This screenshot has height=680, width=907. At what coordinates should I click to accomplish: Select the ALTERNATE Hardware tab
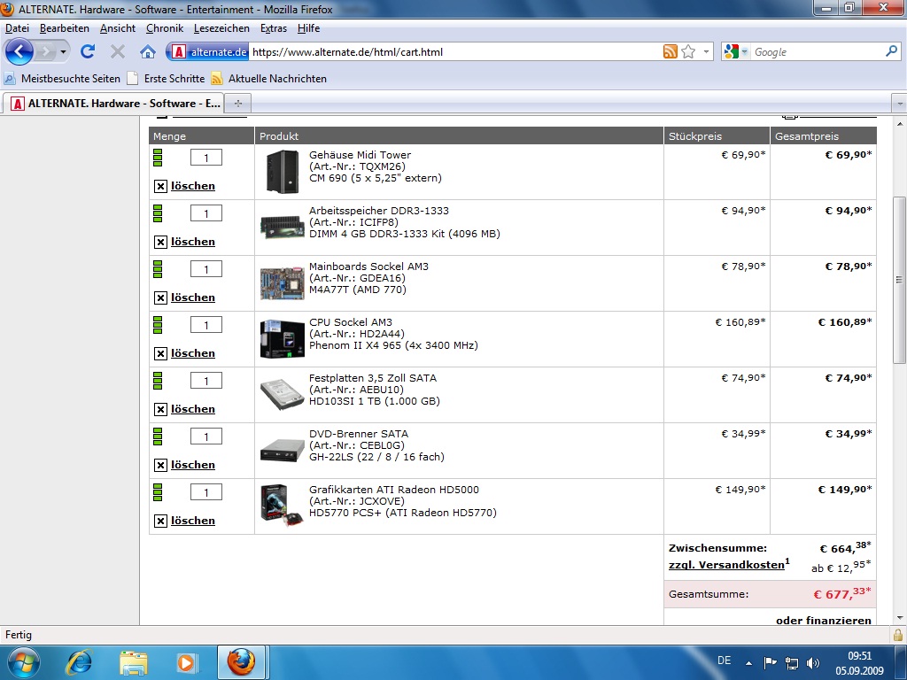click(x=113, y=104)
